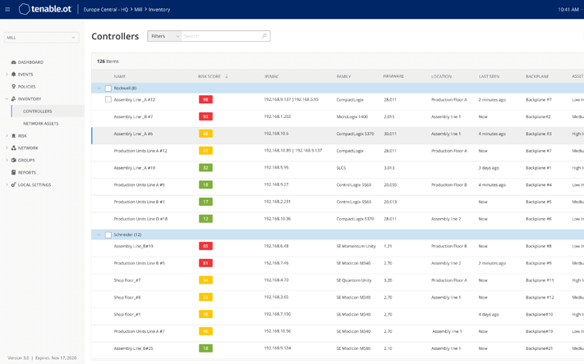Open the MILL site dropdown
This screenshot has height=364, width=584.
(41, 38)
